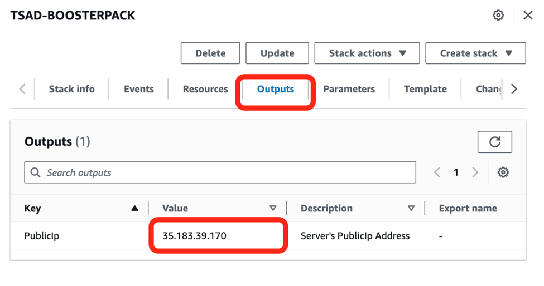Expand the Create stack dropdown
The width and height of the screenshot is (544, 286).
coord(475,53)
